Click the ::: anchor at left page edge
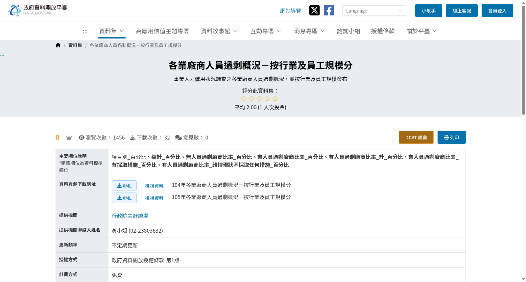This screenshot has width=526, height=282. click(2, 54)
